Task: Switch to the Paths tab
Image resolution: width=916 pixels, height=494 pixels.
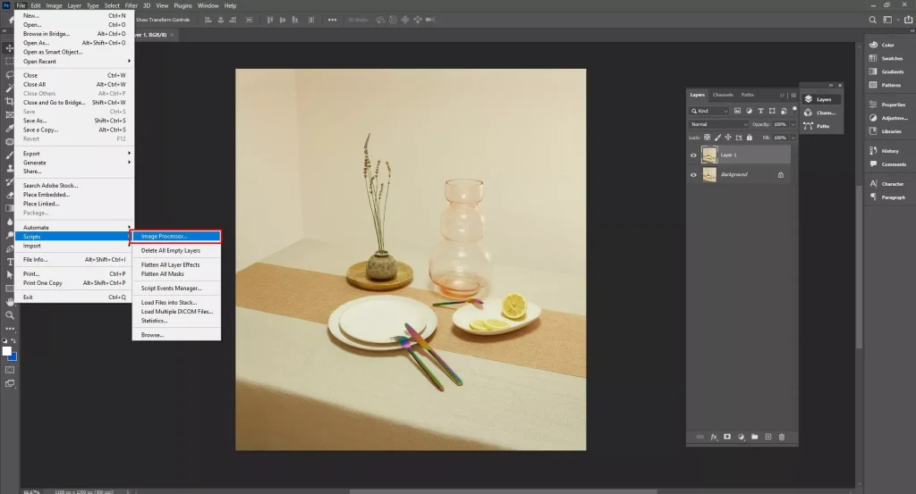Action: pos(747,95)
